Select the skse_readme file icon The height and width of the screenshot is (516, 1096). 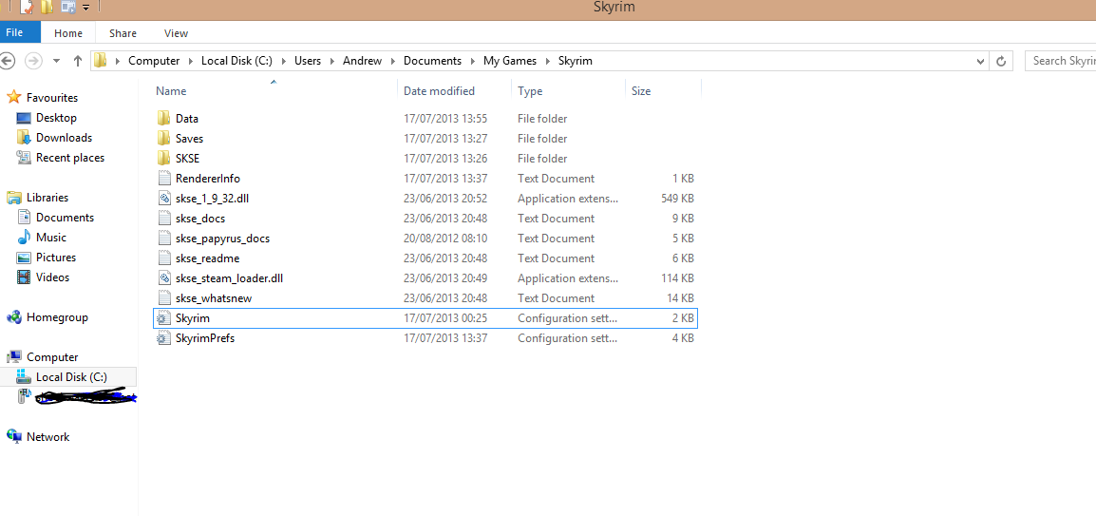pyautogui.click(x=163, y=258)
